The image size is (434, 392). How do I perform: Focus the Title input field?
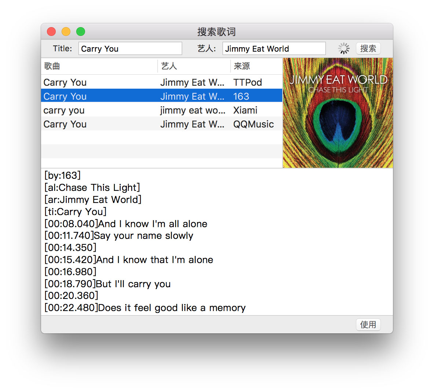pos(130,49)
